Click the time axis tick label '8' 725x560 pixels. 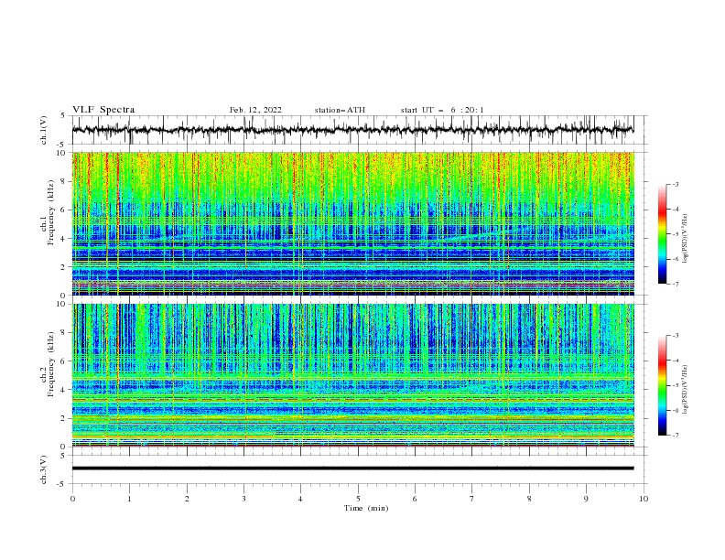click(x=529, y=499)
